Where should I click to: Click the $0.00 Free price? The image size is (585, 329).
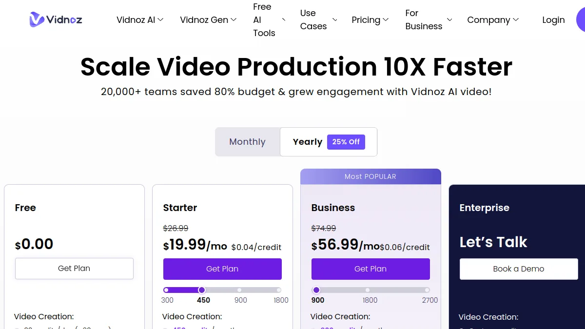pyautogui.click(x=34, y=244)
